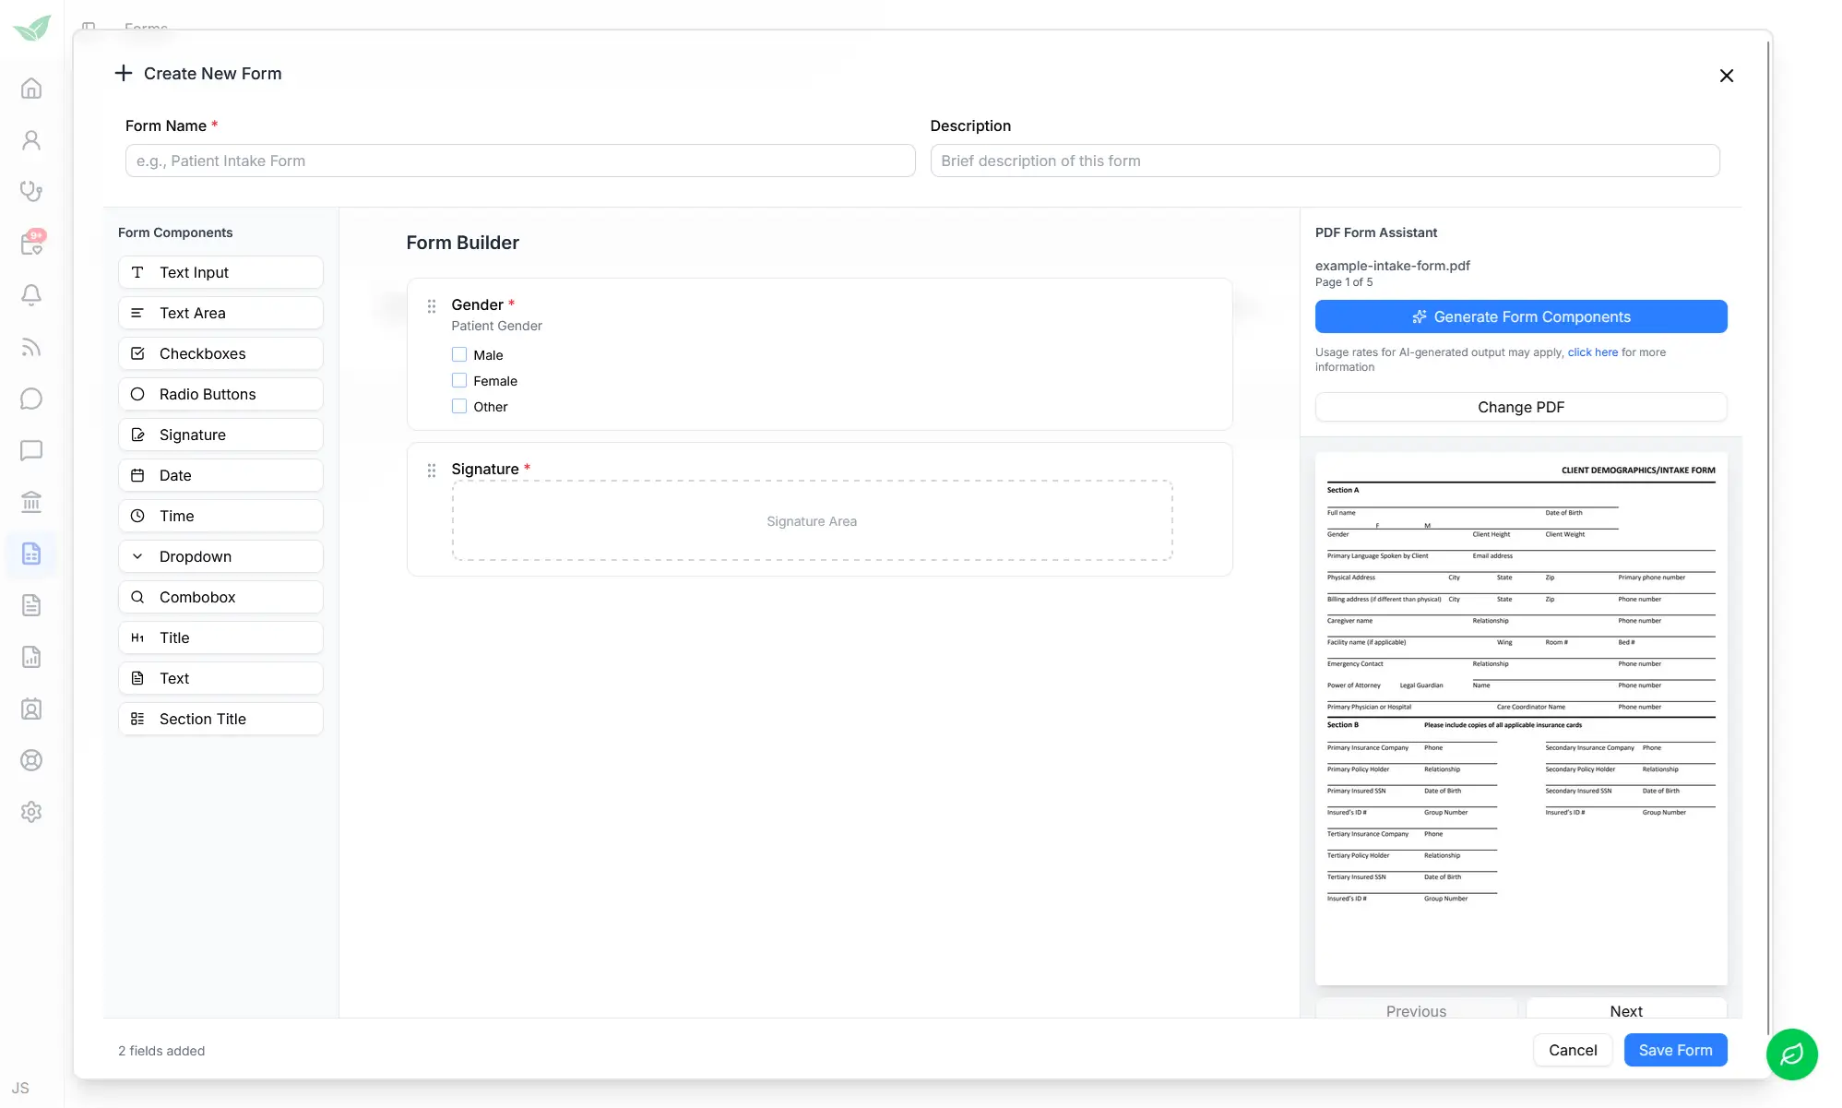Open the chat bubble messages icon

31,399
